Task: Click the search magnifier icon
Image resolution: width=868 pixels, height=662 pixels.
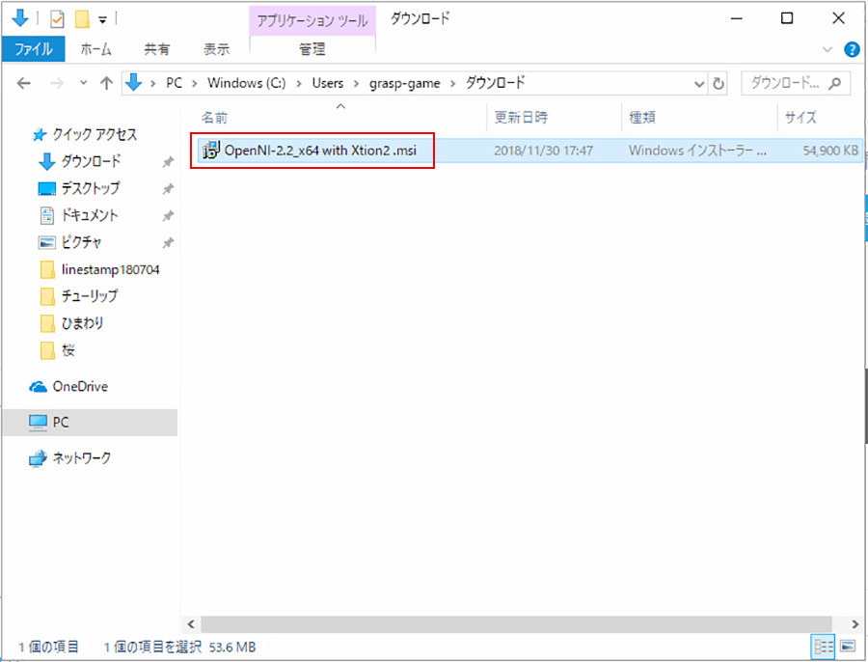Action: 835,83
